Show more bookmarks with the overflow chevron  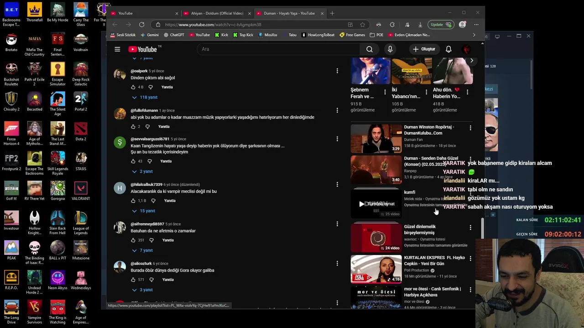[x=474, y=35]
